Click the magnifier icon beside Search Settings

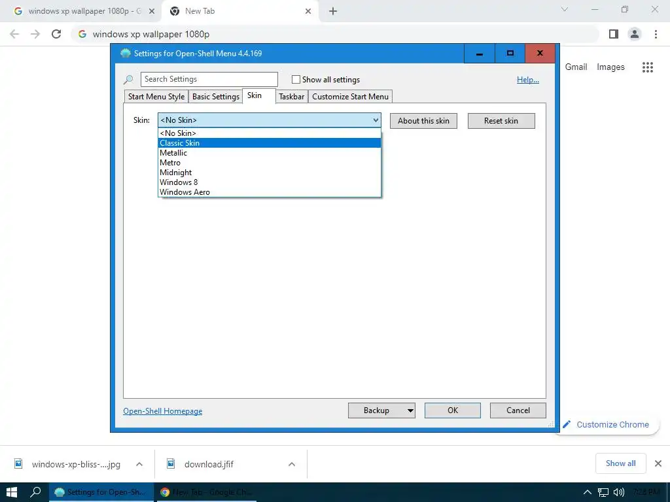tap(128, 79)
